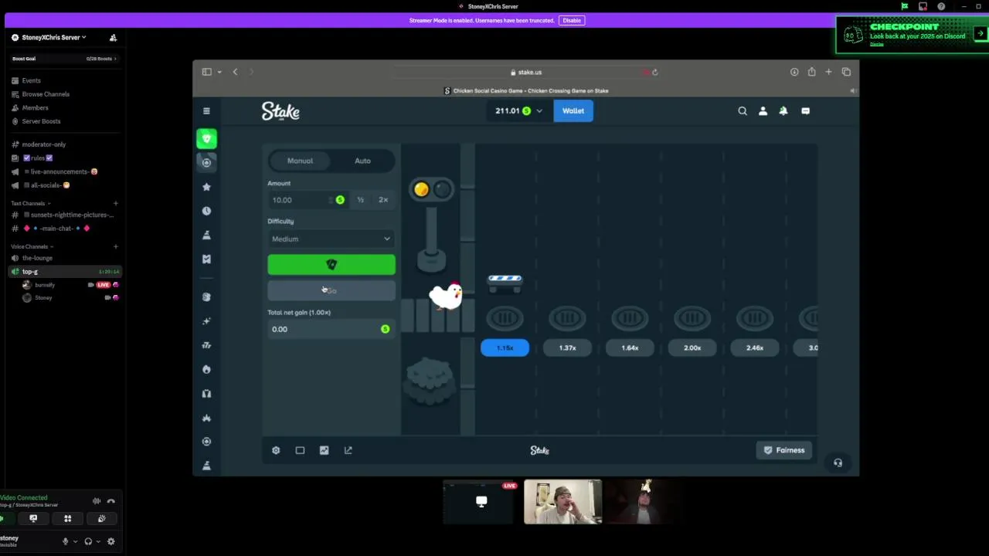Open new Safari tab plus icon
The image size is (989, 556).
828,72
